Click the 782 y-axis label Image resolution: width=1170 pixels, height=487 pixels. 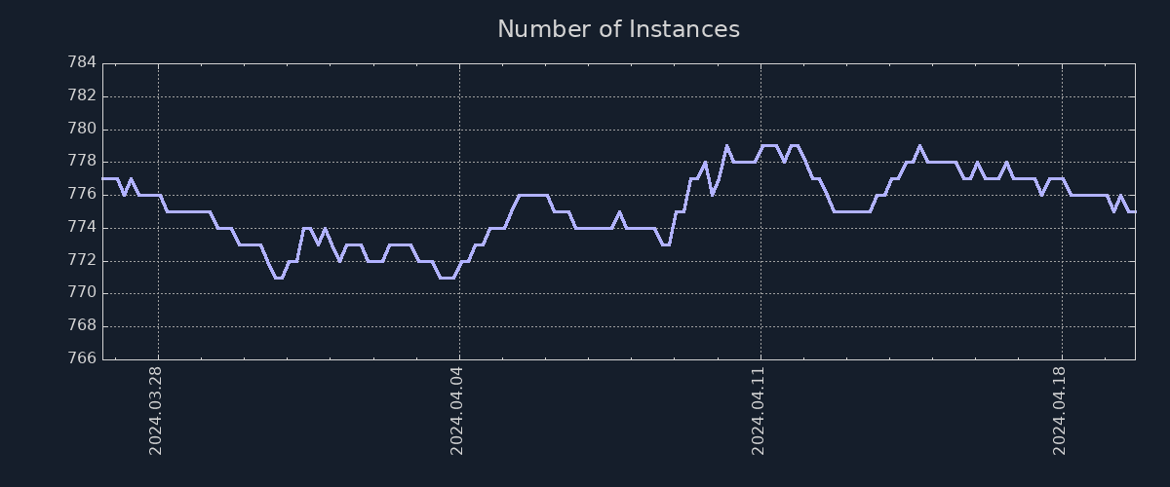point(82,95)
